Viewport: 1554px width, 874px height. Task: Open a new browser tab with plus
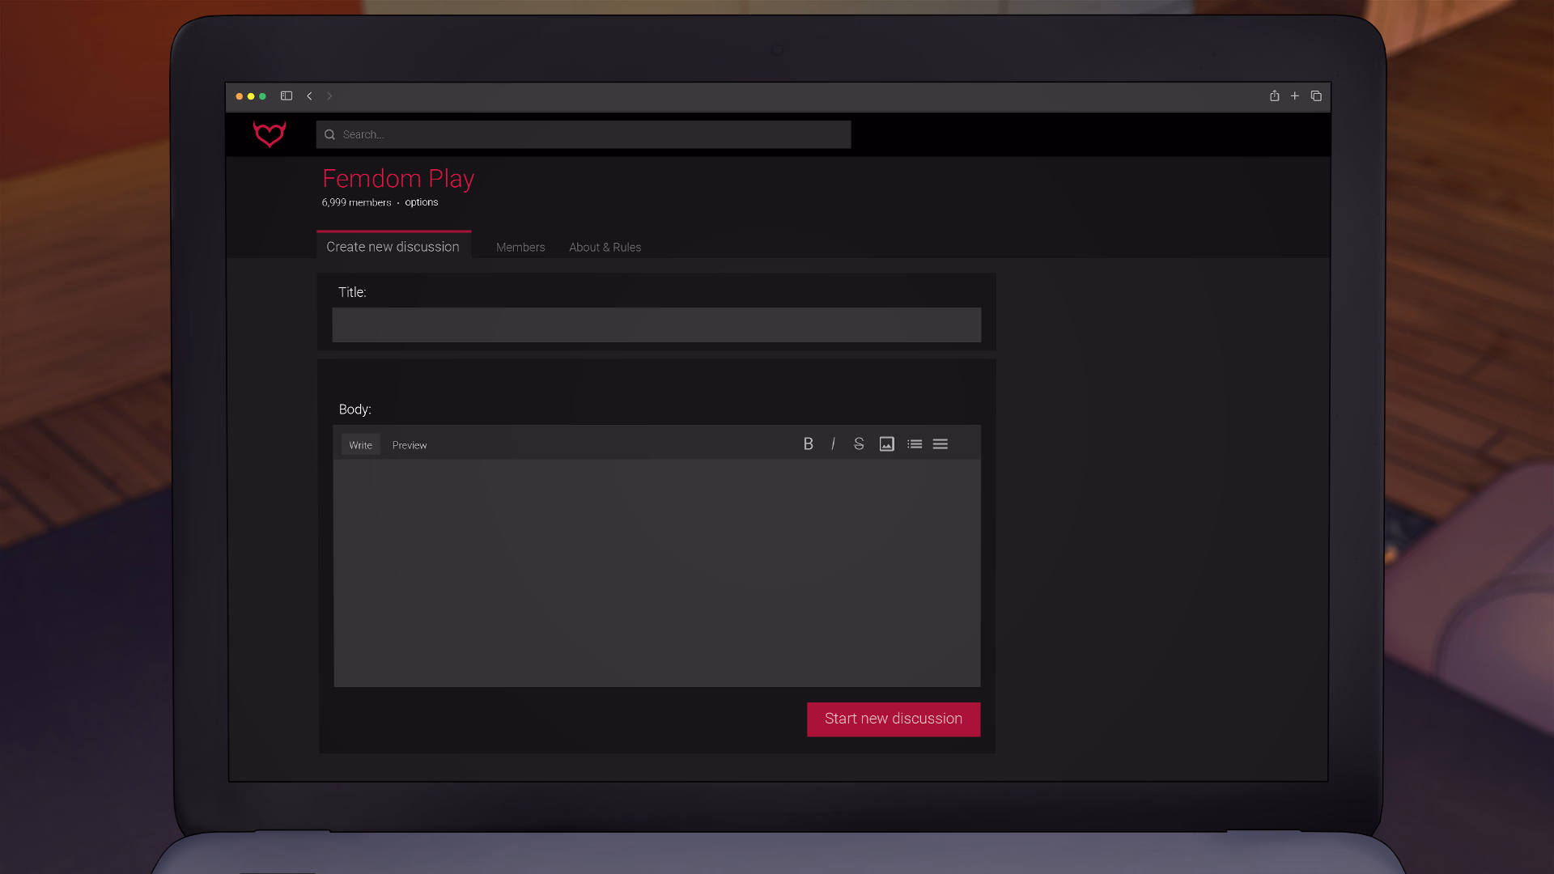pyautogui.click(x=1295, y=95)
